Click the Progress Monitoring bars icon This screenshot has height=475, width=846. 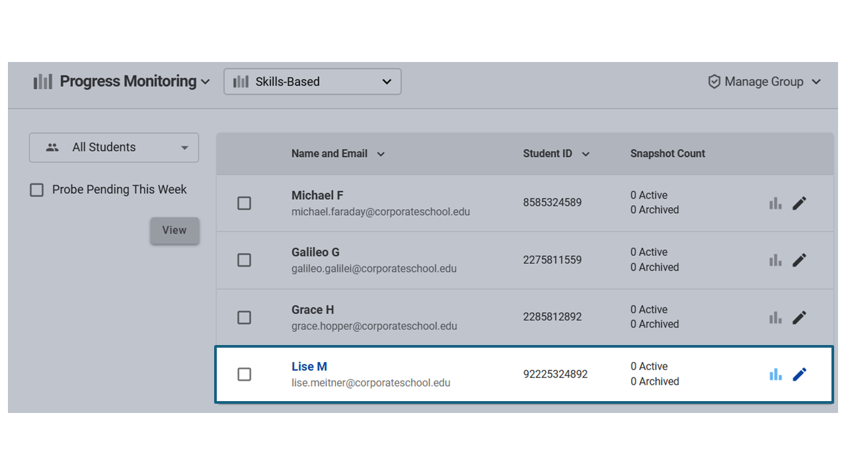(x=43, y=82)
